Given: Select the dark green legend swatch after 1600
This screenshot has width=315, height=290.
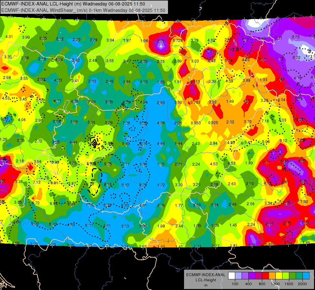Looking at the screenshot, I should tap(292, 276).
